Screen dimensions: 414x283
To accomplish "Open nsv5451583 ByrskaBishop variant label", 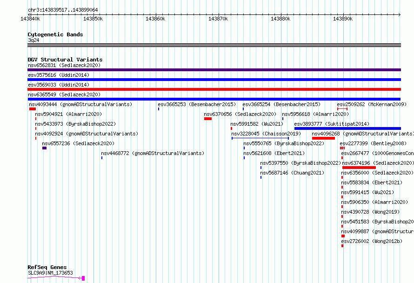I will coord(377,222).
